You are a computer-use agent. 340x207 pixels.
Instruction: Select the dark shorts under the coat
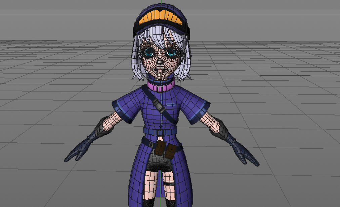161,161
